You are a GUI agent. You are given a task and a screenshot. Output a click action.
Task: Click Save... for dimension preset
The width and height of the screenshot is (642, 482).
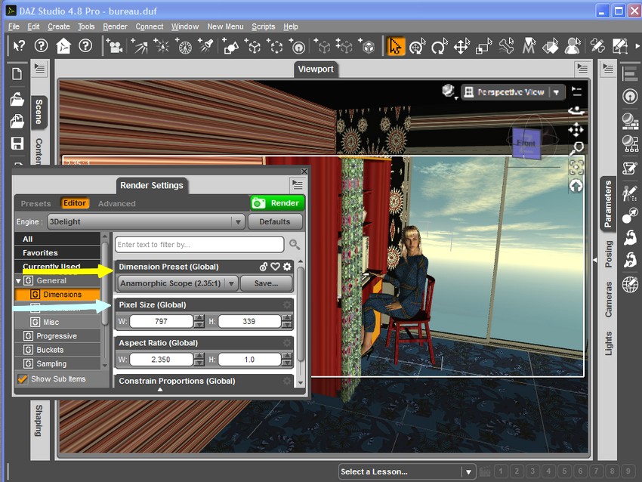pos(266,283)
